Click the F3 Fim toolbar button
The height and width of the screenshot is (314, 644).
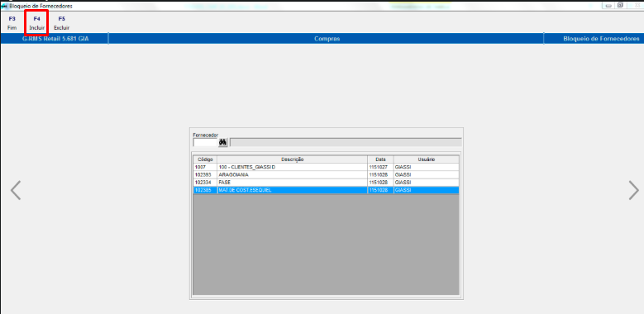coord(12,23)
